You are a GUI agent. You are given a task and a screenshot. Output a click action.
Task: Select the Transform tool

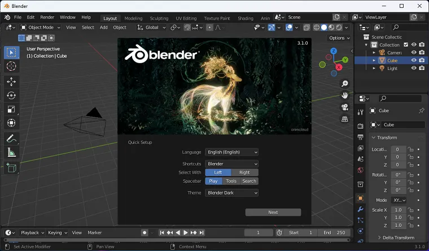[x=11, y=122]
